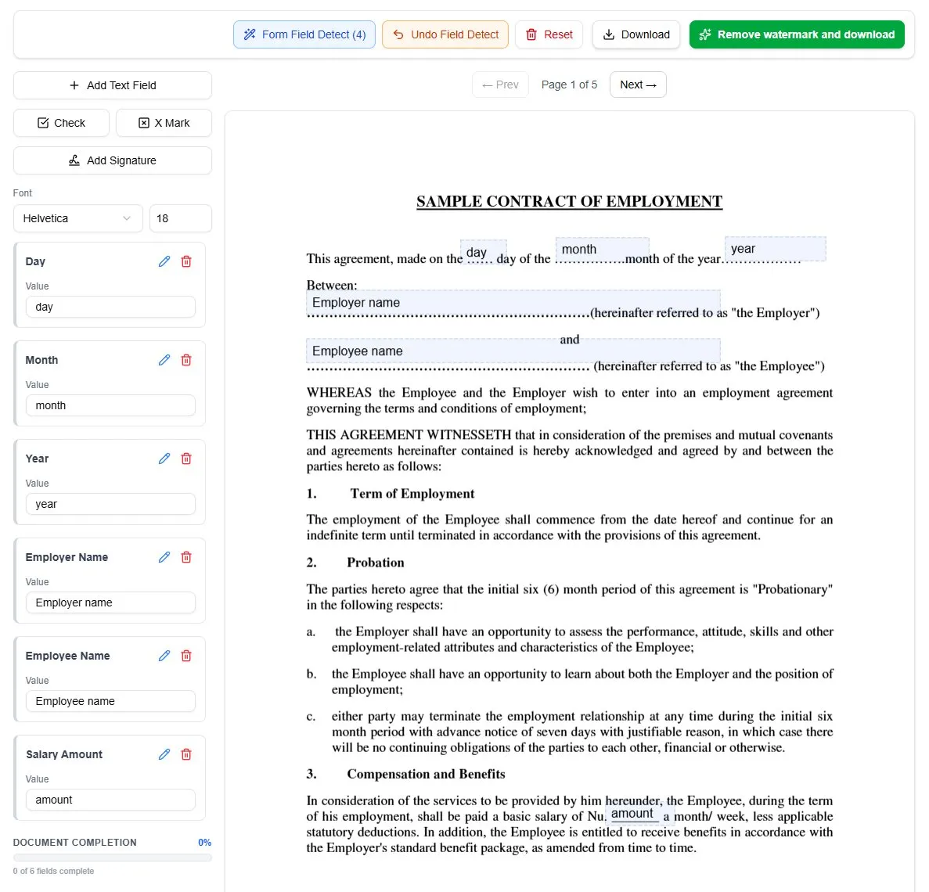Screen dimensions: 929x892
Task: Click the 'Compensation and Benefits' heading
Action: click(x=426, y=774)
